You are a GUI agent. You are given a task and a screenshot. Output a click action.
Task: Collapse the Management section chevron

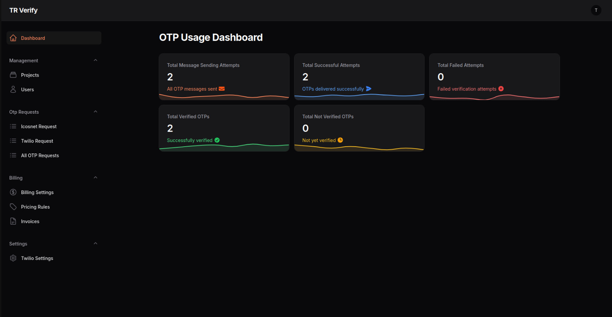(x=96, y=60)
